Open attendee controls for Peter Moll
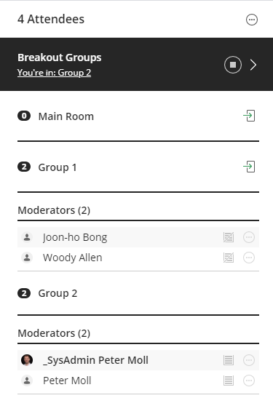 (249, 381)
